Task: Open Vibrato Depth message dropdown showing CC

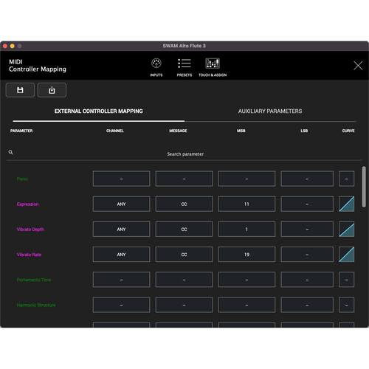Action: 184,230
